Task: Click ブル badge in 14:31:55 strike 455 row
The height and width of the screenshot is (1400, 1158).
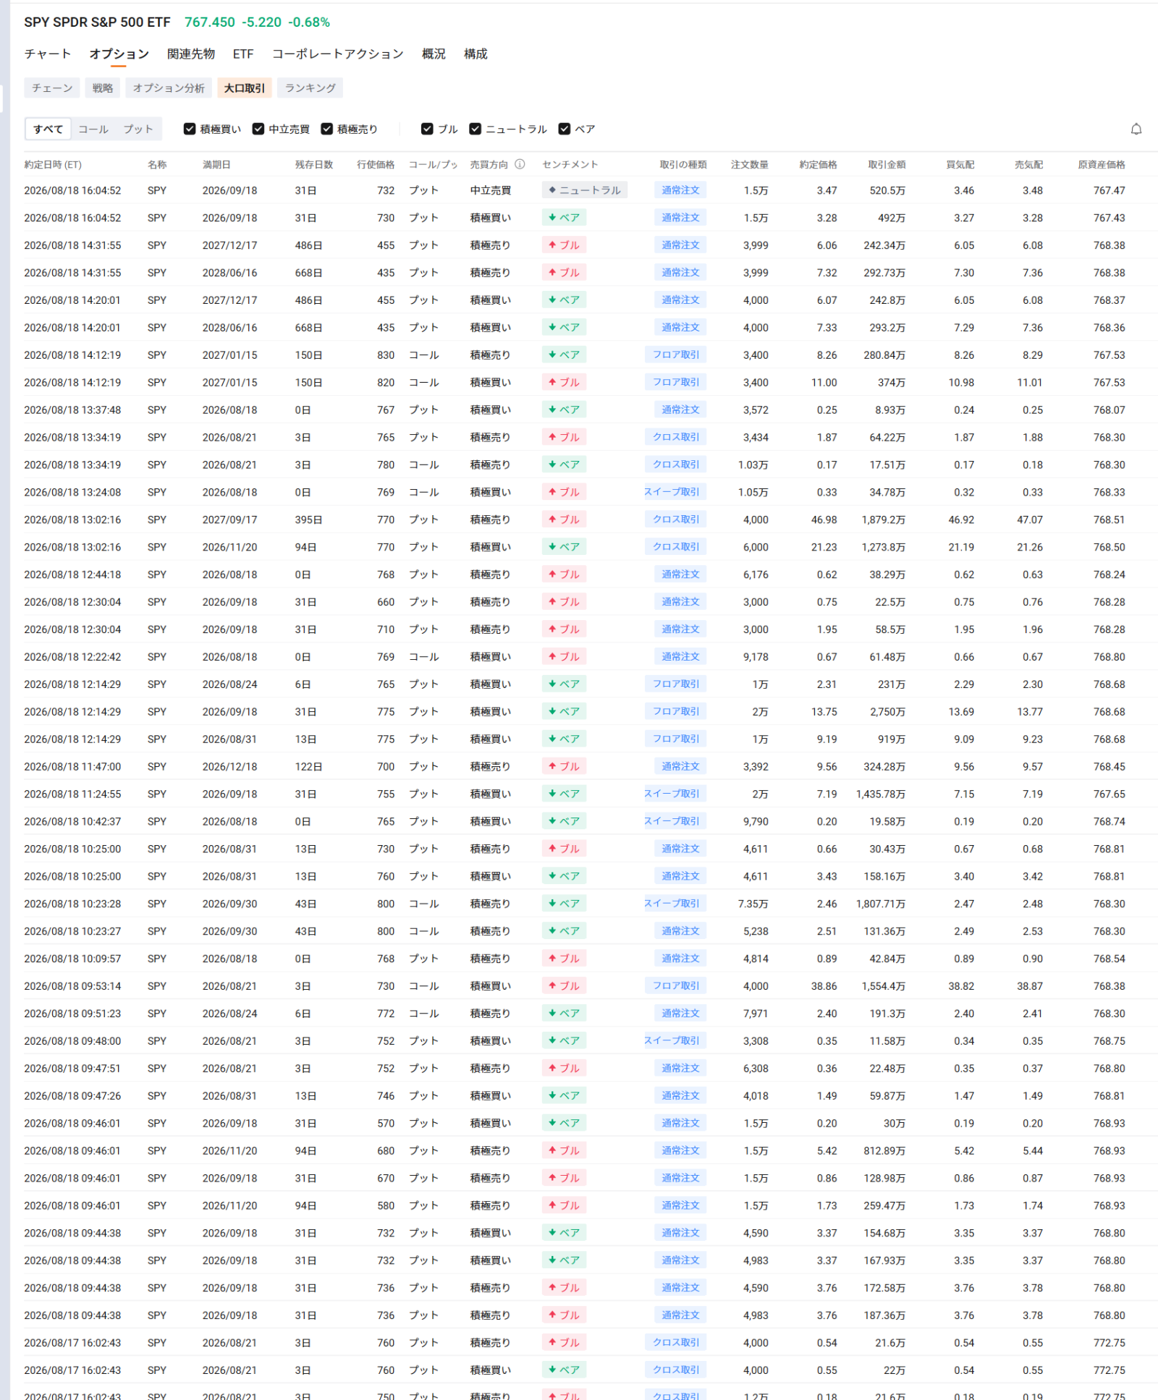Action: pos(564,245)
